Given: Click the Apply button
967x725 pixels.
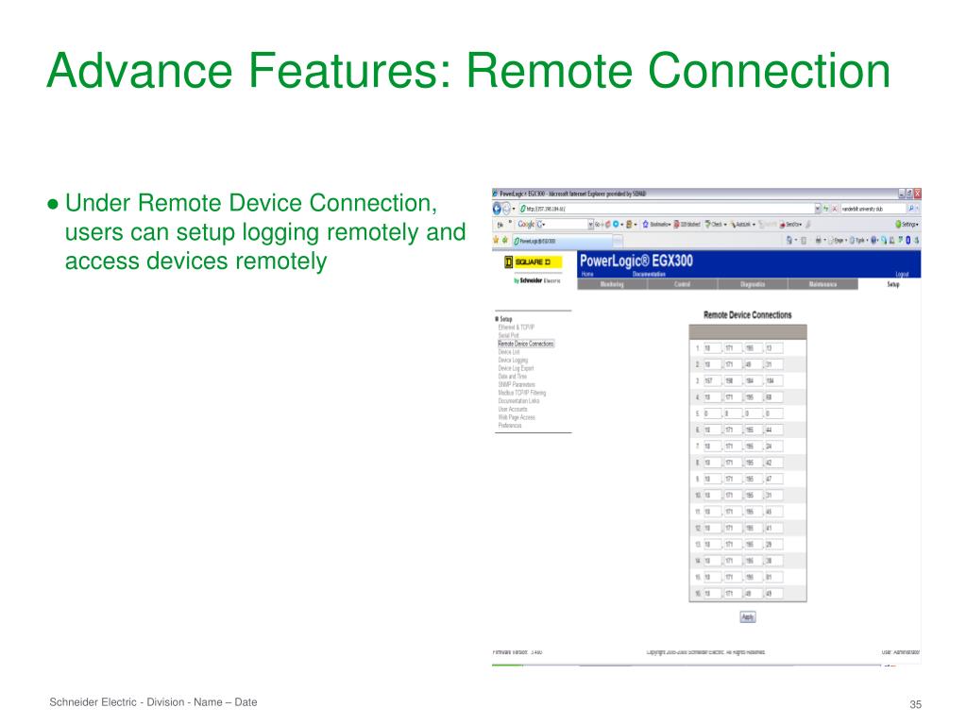Looking at the screenshot, I should (748, 617).
